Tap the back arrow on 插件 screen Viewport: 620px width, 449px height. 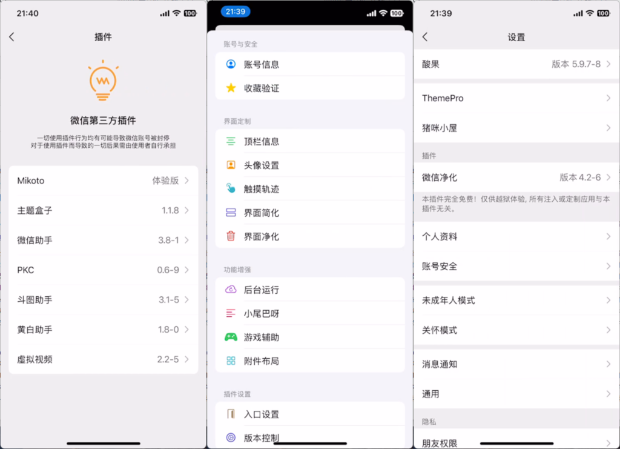(x=12, y=37)
